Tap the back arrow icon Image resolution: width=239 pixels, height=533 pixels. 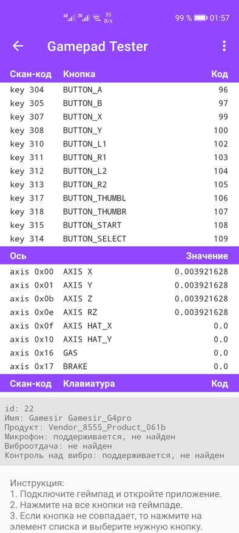click(x=18, y=46)
